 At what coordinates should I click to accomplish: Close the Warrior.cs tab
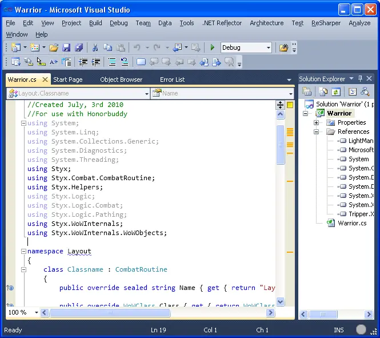(x=45, y=79)
